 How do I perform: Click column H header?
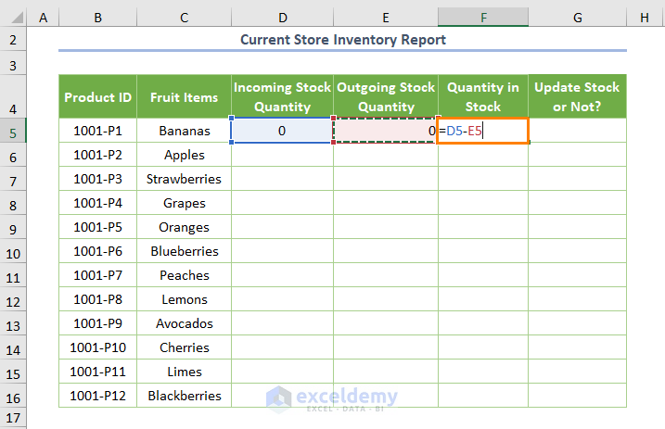pos(643,18)
